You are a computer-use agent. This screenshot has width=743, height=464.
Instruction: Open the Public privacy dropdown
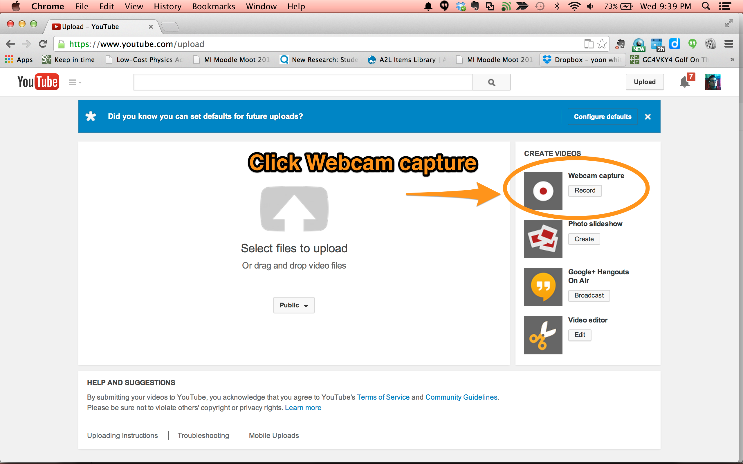pyautogui.click(x=293, y=305)
